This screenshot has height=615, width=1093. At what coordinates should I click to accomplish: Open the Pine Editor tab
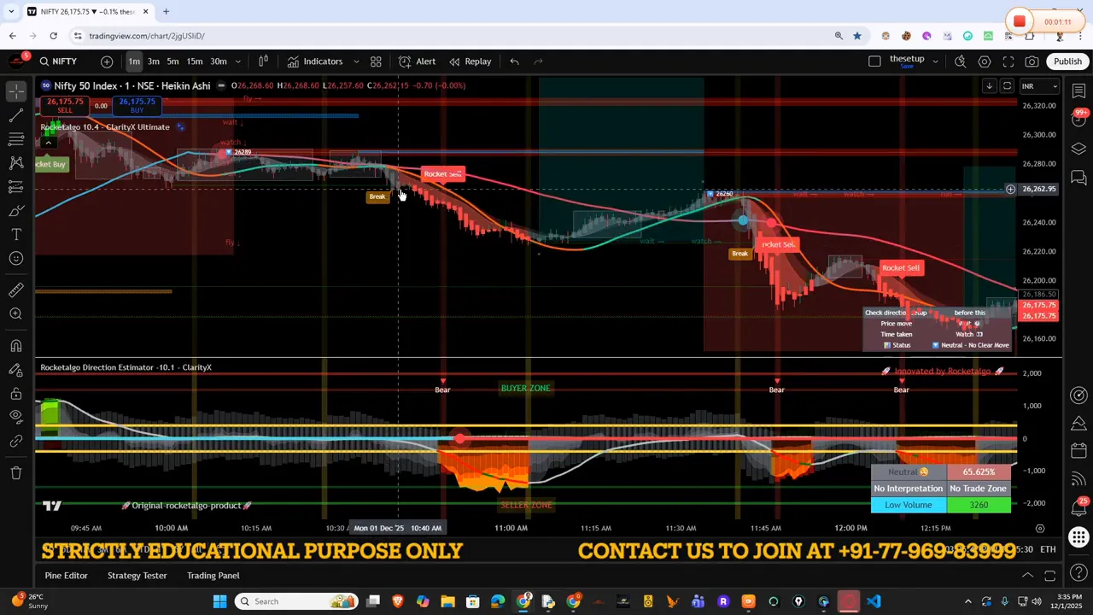66,575
